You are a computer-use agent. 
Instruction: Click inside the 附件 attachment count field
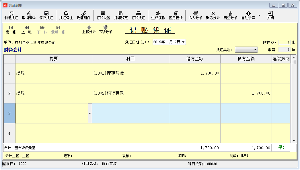284,42
